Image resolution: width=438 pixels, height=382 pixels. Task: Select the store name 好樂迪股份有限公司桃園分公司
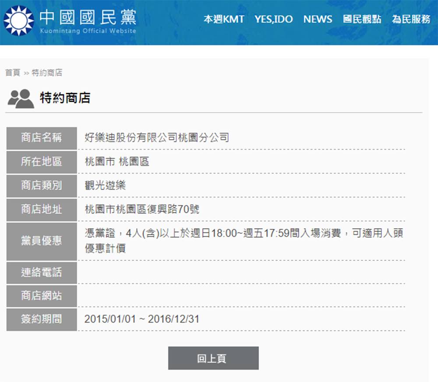pyautogui.click(x=156, y=138)
